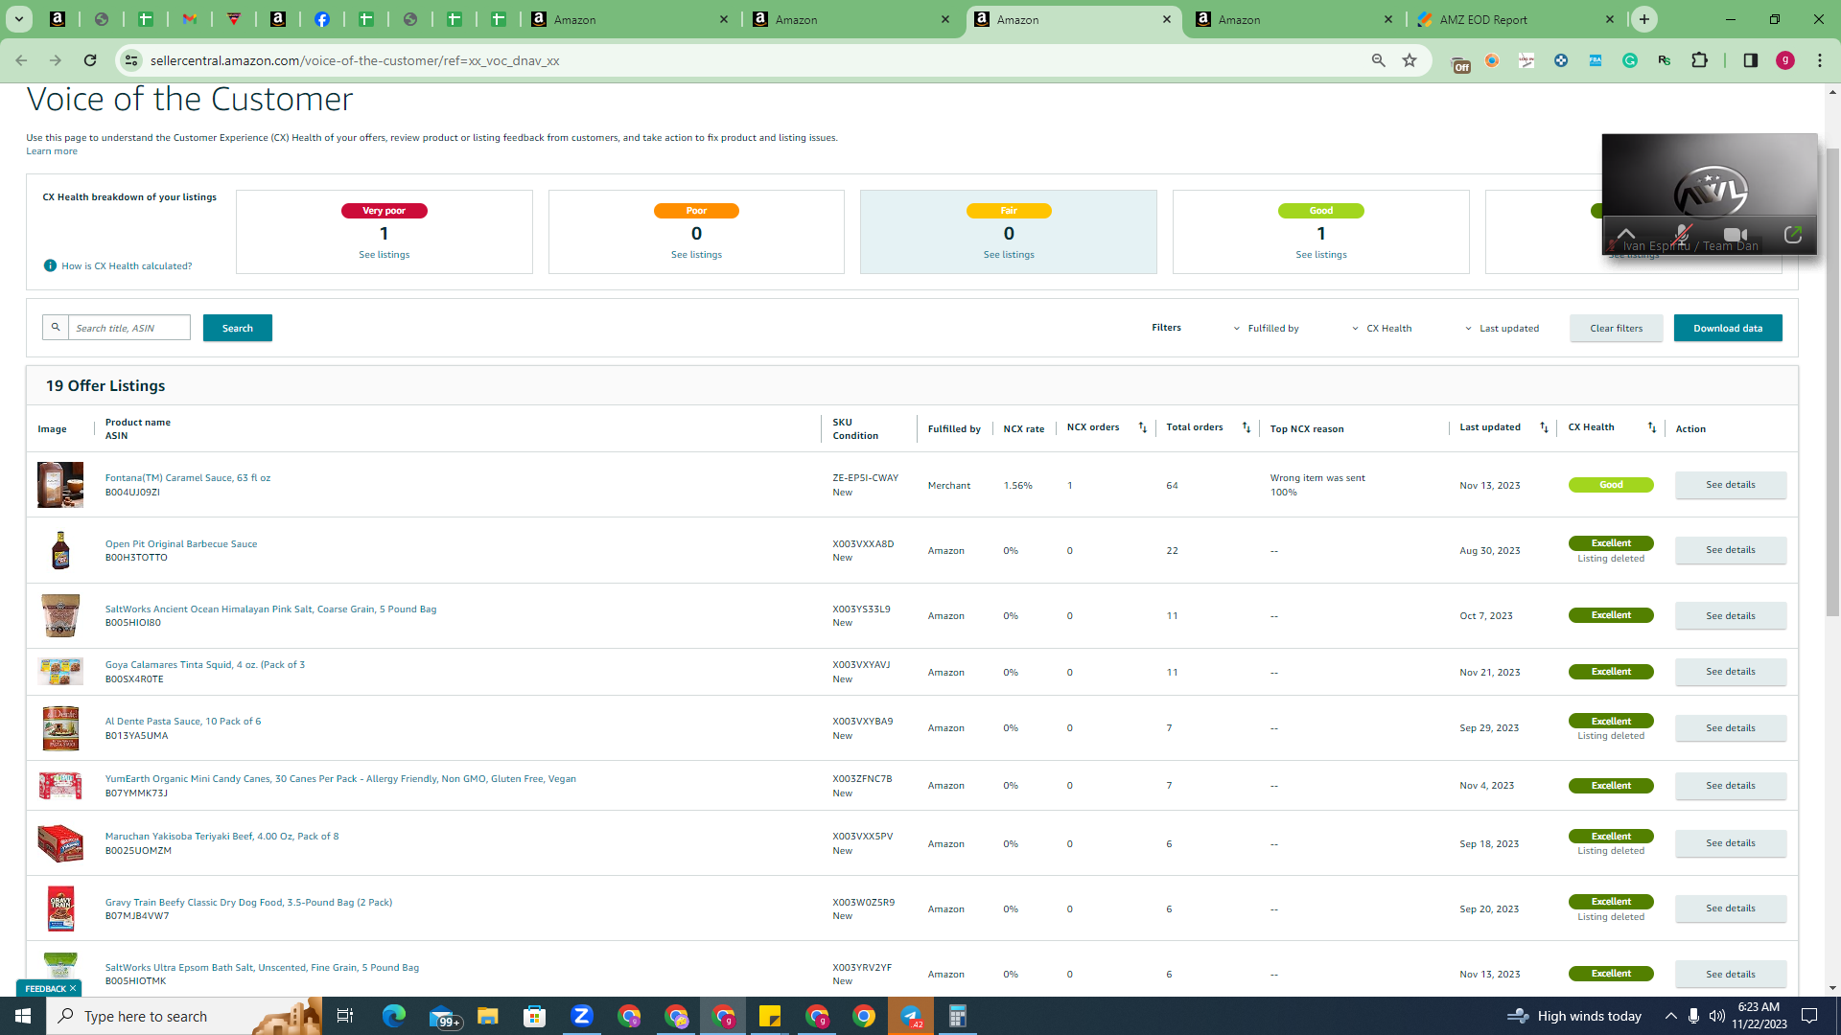Click the search magnifier icon beside title field
Viewport: 1841px width, 1035px height.
pos(56,328)
